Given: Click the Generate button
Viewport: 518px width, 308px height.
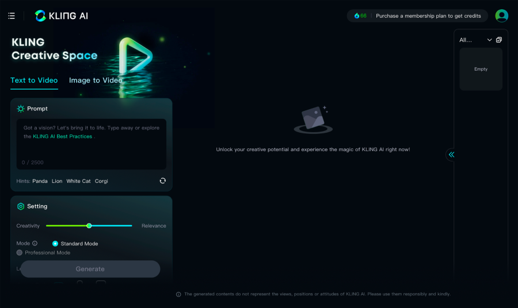Looking at the screenshot, I should point(90,269).
